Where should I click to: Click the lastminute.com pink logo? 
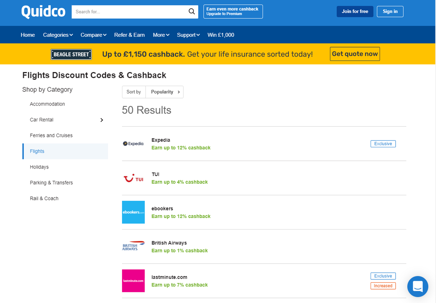pyautogui.click(x=133, y=280)
